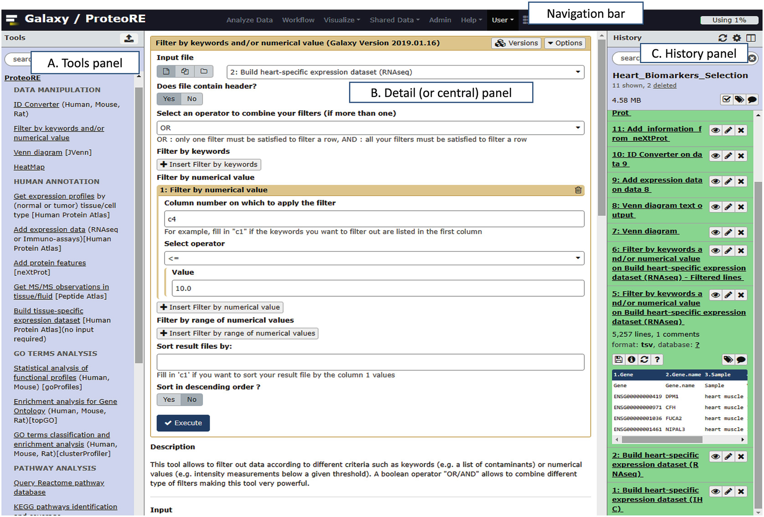Click dataset 5 preview horizontal scrollbar
The width and height of the screenshot is (764, 517).
coord(661,440)
